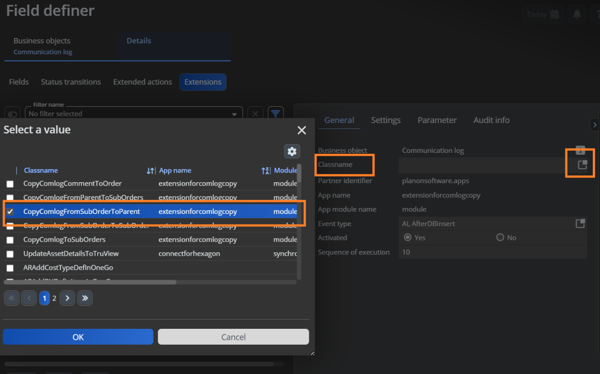Click the Cancel button
Image resolution: width=600 pixels, height=374 pixels.
233,337
